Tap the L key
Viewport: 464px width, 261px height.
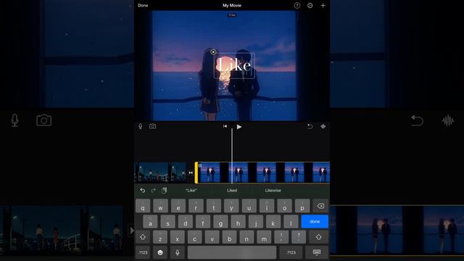coord(291,221)
